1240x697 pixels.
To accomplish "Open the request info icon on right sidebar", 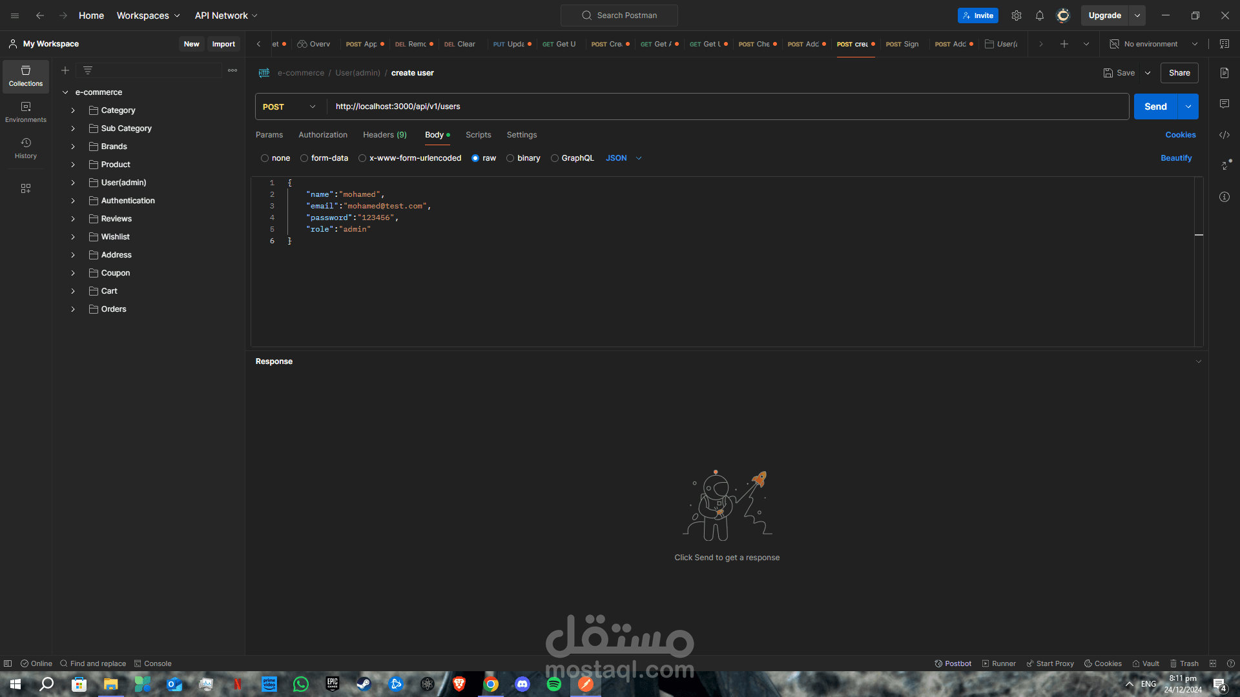I will point(1224,197).
